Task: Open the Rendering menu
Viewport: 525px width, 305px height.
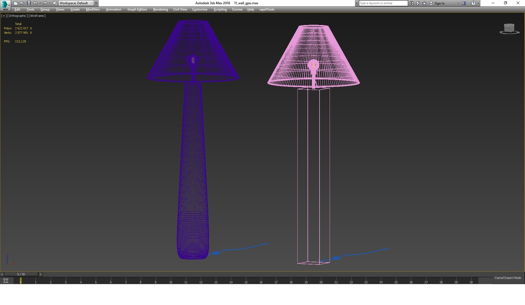Action: (x=160, y=9)
